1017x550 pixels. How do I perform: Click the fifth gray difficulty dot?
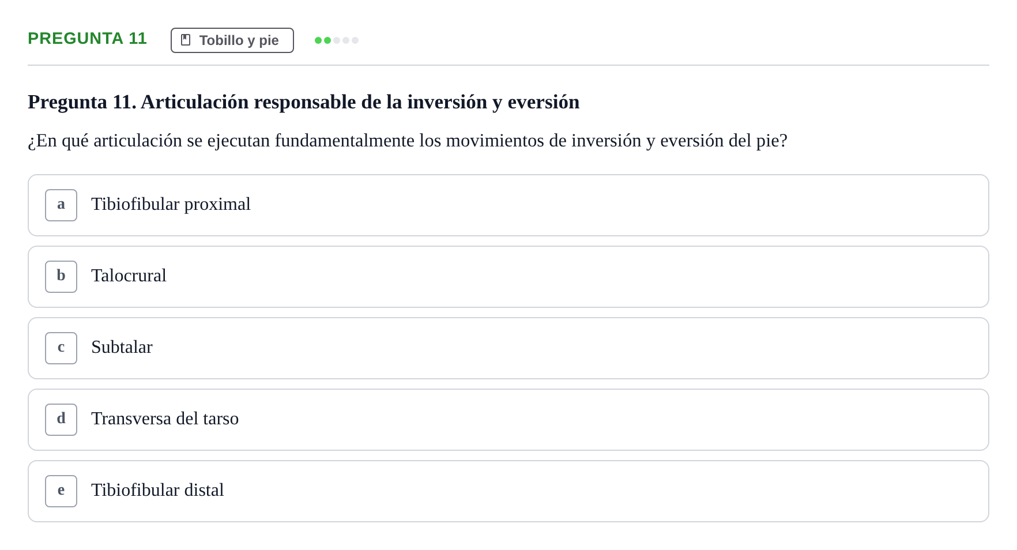[355, 40]
